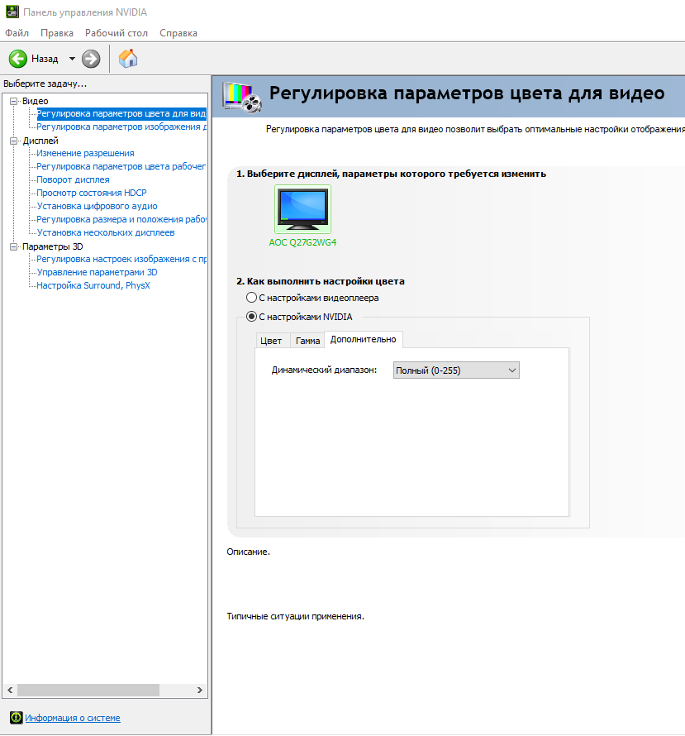Viewport: 685px width, 736px height.
Task: Open 'Изменение разрешения' tree item
Action: 85,153
